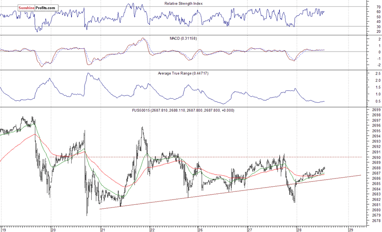This screenshot has width=382, height=232.
Task: Click Average True Range axis value 2.5
Action: (x=378, y=74)
